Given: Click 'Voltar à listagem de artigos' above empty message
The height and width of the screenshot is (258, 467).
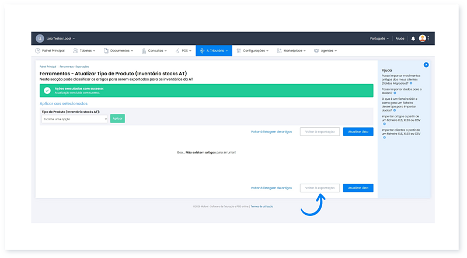Looking at the screenshot, I should (271, 132).
